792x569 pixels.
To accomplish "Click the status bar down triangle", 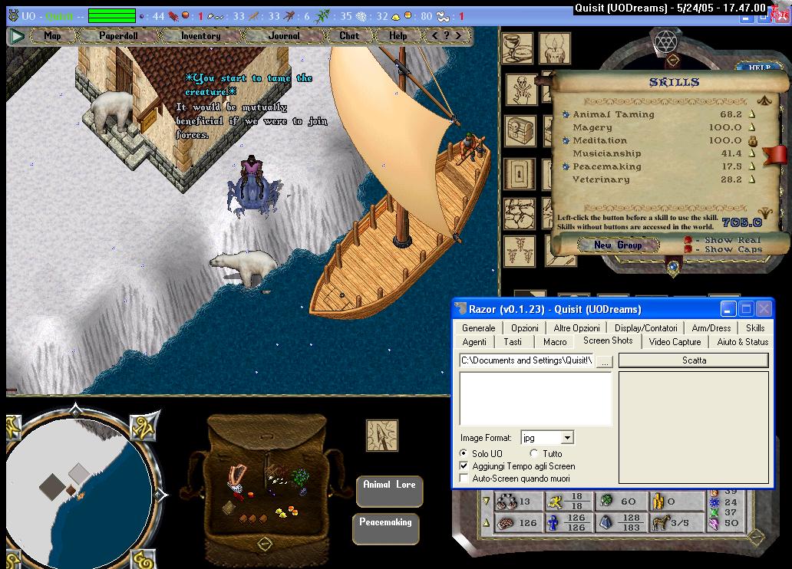I will (487, 501).
